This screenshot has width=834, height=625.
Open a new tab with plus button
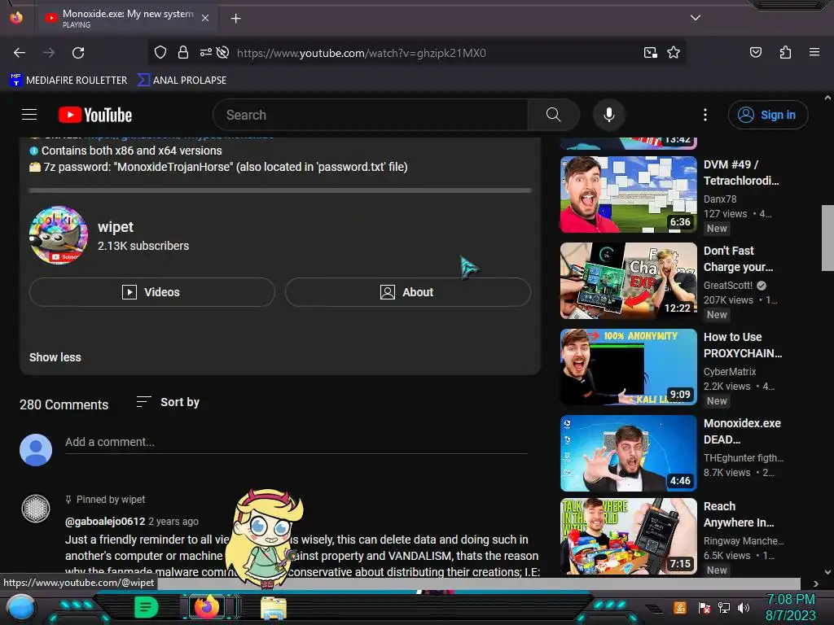pyautogui.click(x=235, y=19)
